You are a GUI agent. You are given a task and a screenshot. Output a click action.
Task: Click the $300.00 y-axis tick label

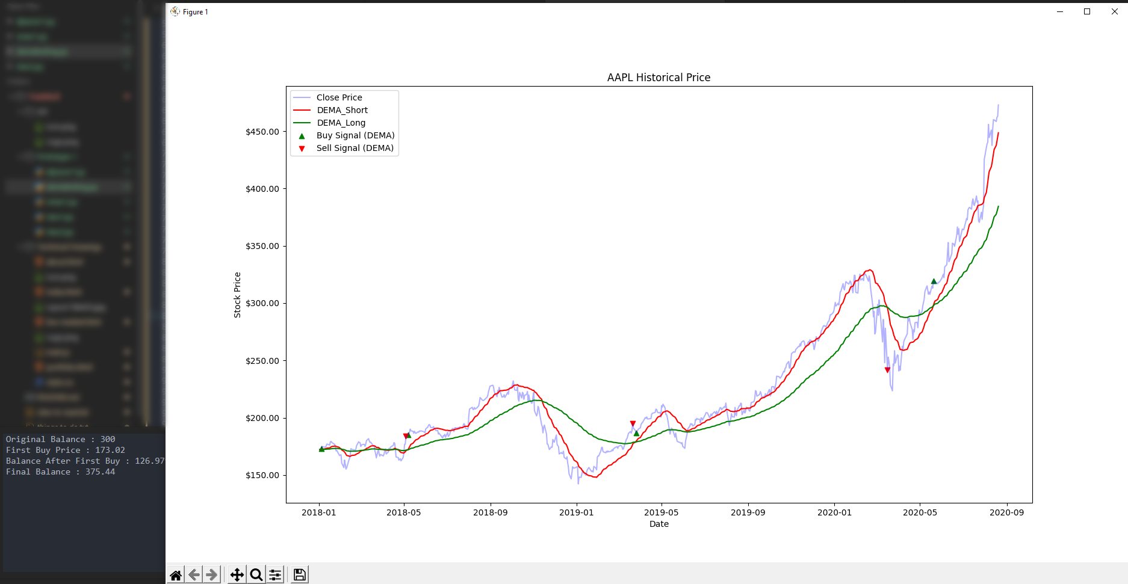(x=262, y=303)
